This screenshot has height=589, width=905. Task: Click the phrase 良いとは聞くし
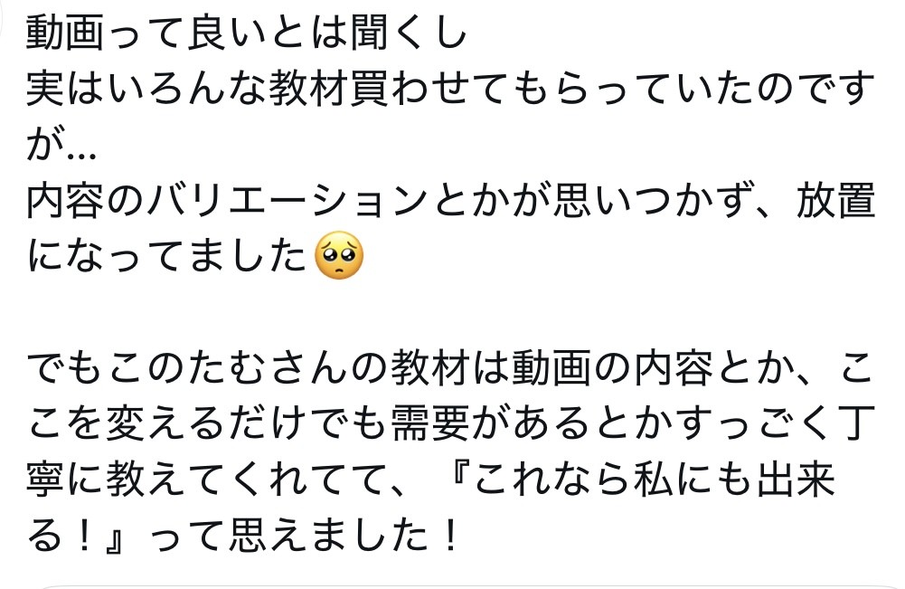(326, 32)
